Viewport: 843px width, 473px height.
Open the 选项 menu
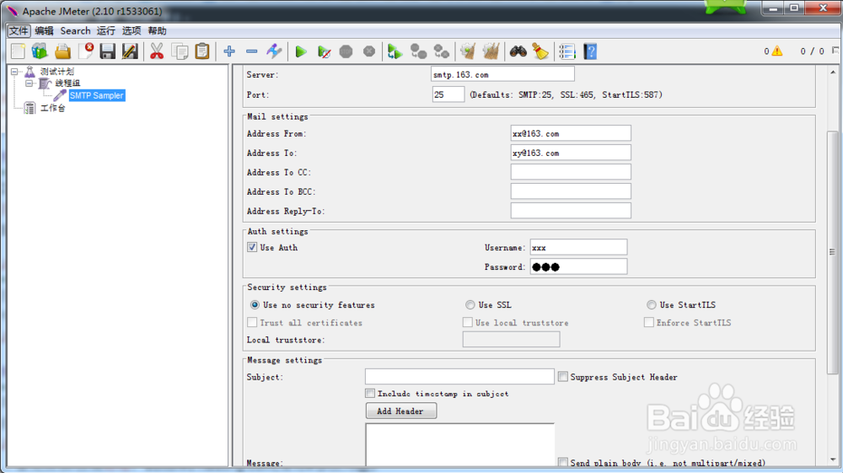(x=132, y=30)
